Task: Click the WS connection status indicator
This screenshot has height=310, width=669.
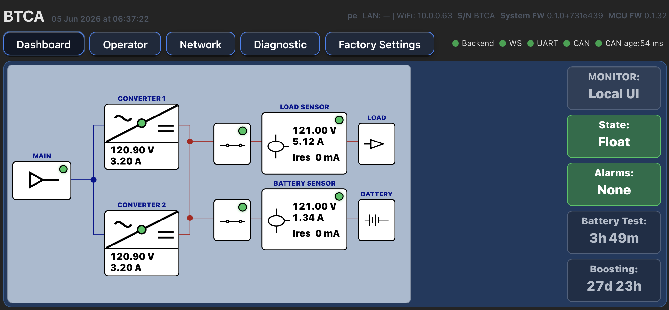Action: pos(510,43)
